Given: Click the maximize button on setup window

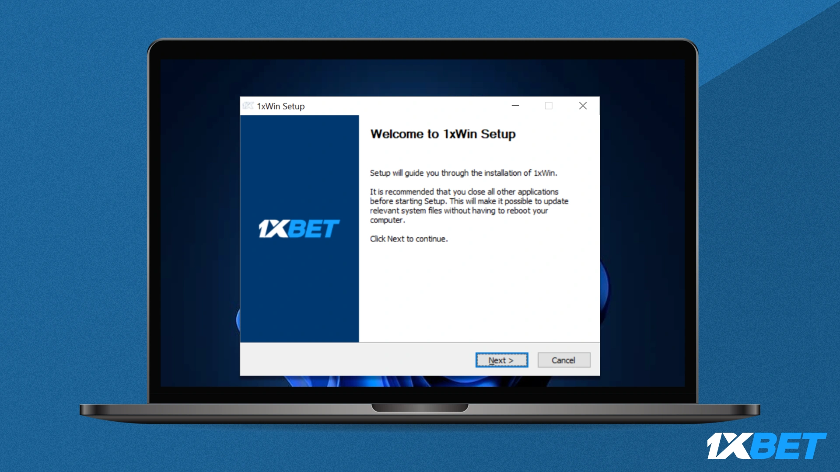Looking at the screenshot, I should 549,105.
